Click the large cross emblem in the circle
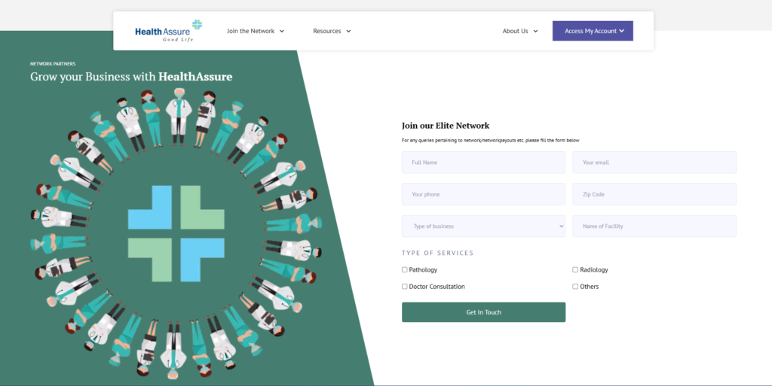 176,233
